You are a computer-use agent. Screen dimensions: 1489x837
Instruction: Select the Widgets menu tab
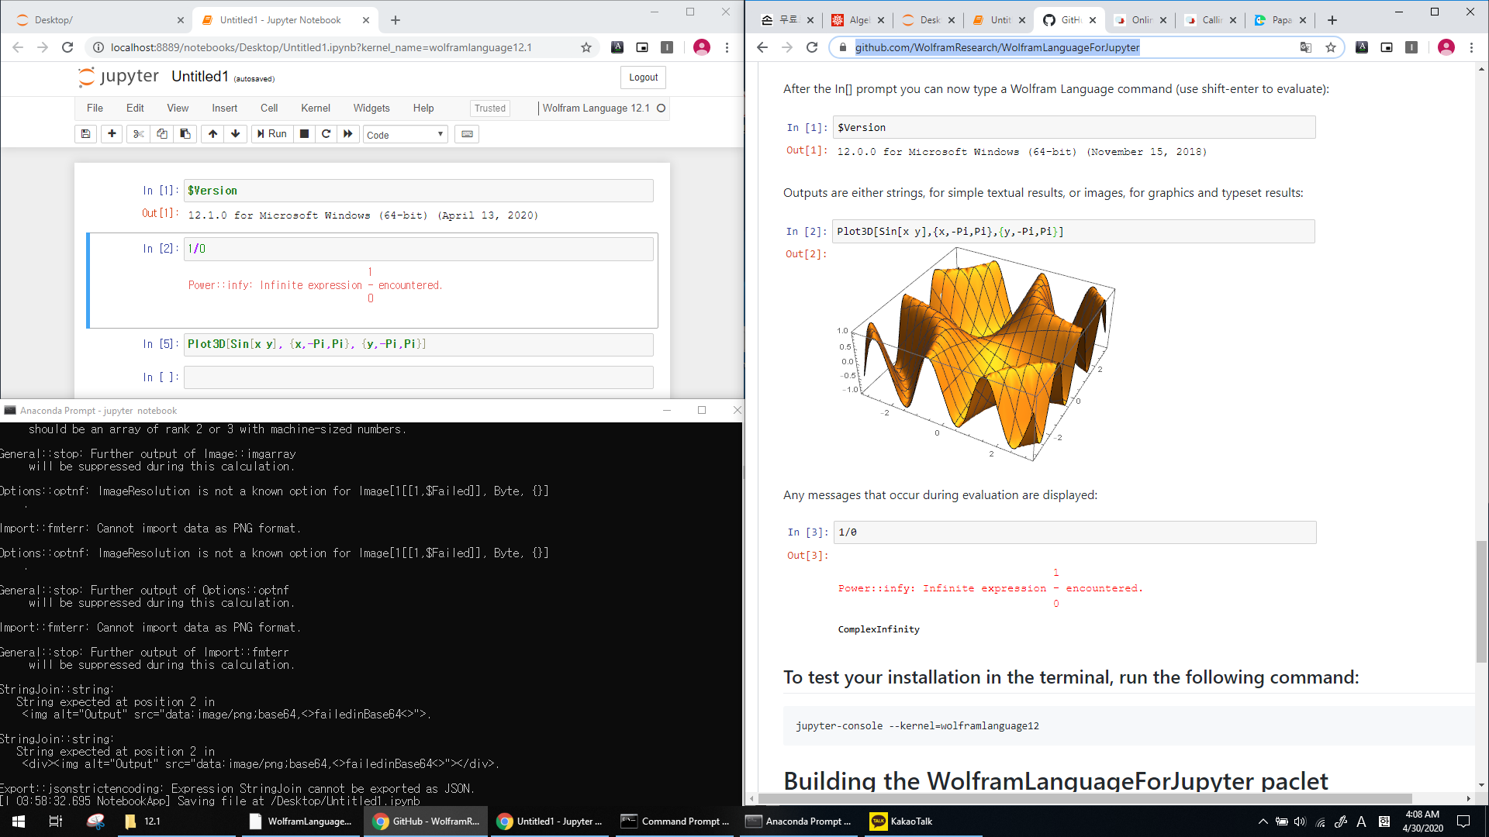(x=371, y=107)
